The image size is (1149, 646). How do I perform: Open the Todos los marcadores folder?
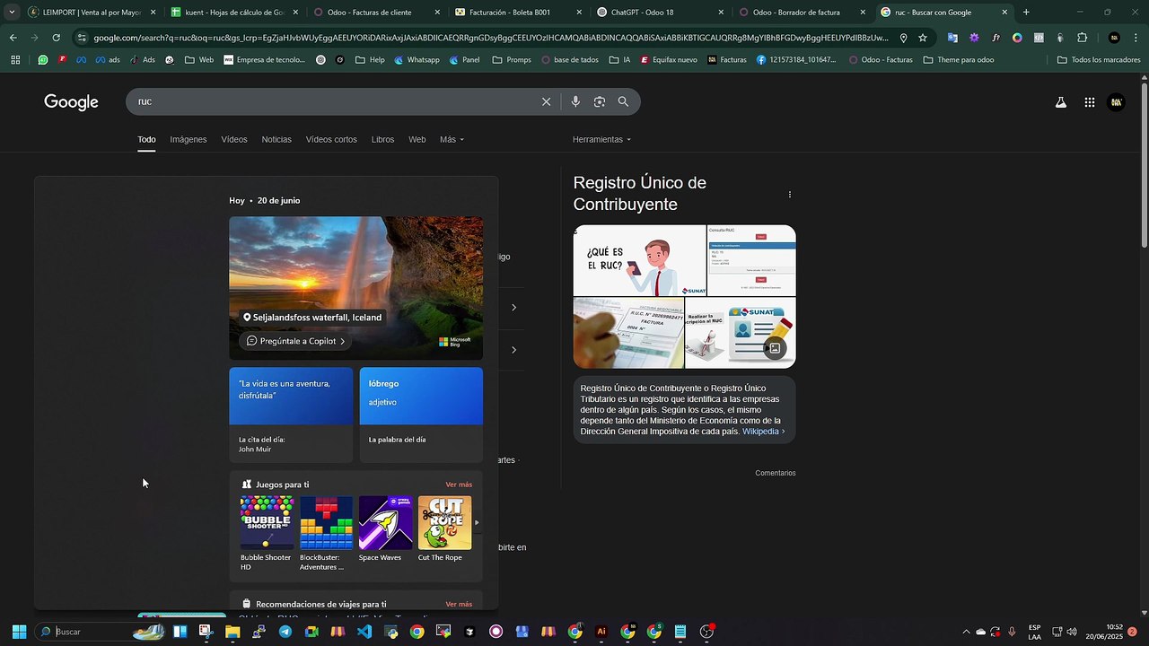[x=1099, y=60]
